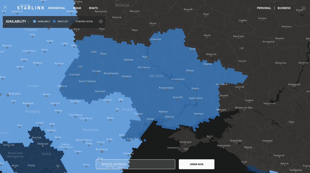Click the Tiraspol city label
The image size is (310, 173).
click(138, 114)
